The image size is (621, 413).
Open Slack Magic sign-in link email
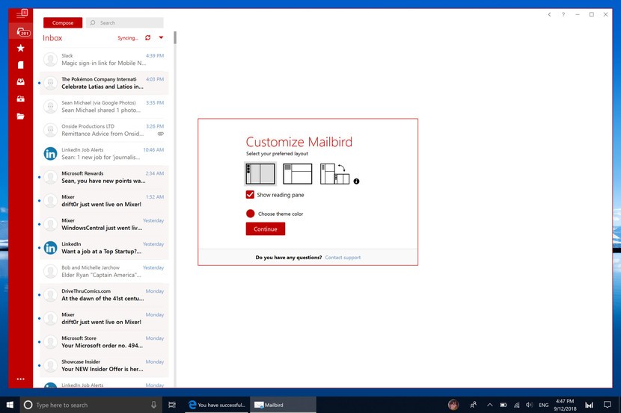[x=104, y=60]
